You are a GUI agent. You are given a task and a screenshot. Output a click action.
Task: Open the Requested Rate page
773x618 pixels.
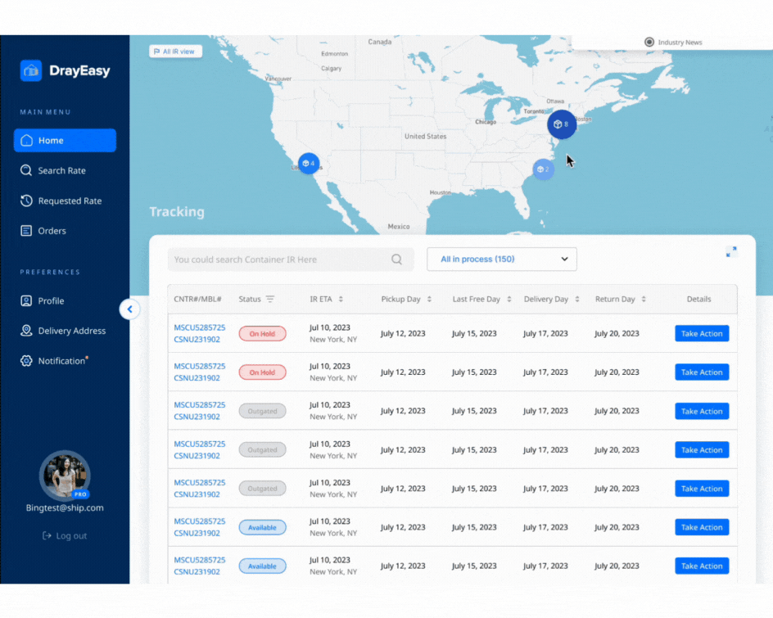pyautogui.click(x=61, y=201)
